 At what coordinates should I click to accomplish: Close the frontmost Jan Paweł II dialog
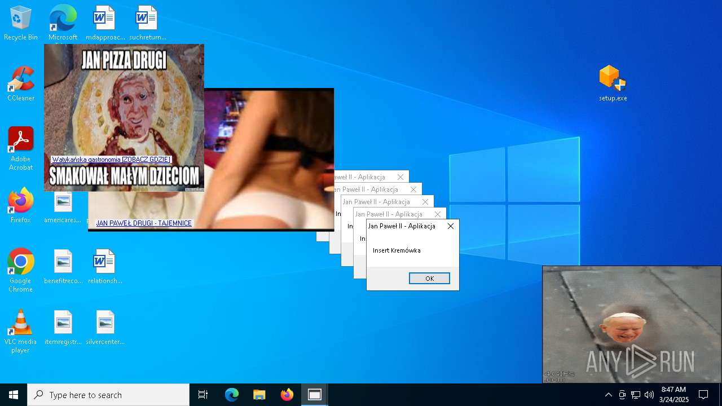point(450,226)
